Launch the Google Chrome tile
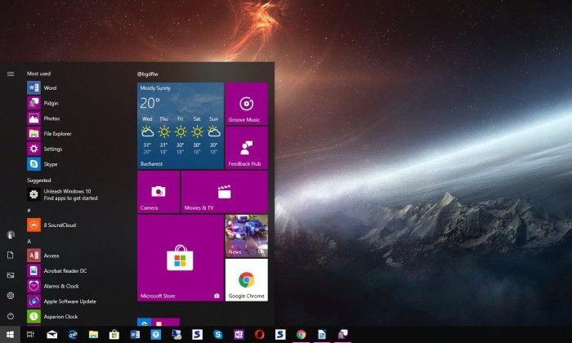Screen dimensions: 572x343 pos(246,281)
